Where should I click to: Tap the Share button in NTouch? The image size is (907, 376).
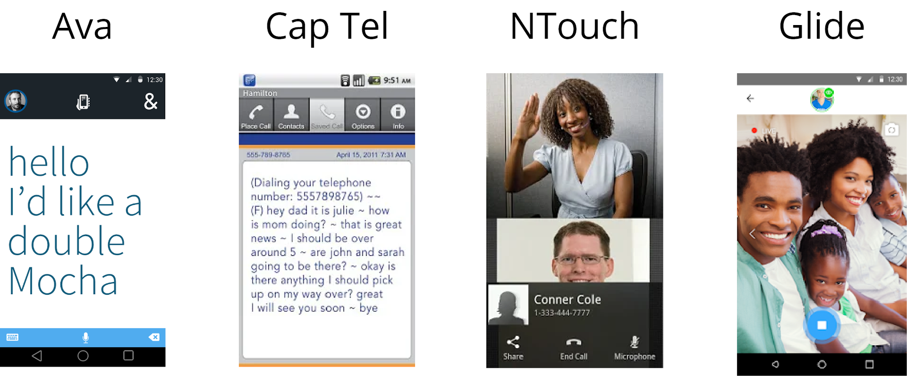coord(513,348)
